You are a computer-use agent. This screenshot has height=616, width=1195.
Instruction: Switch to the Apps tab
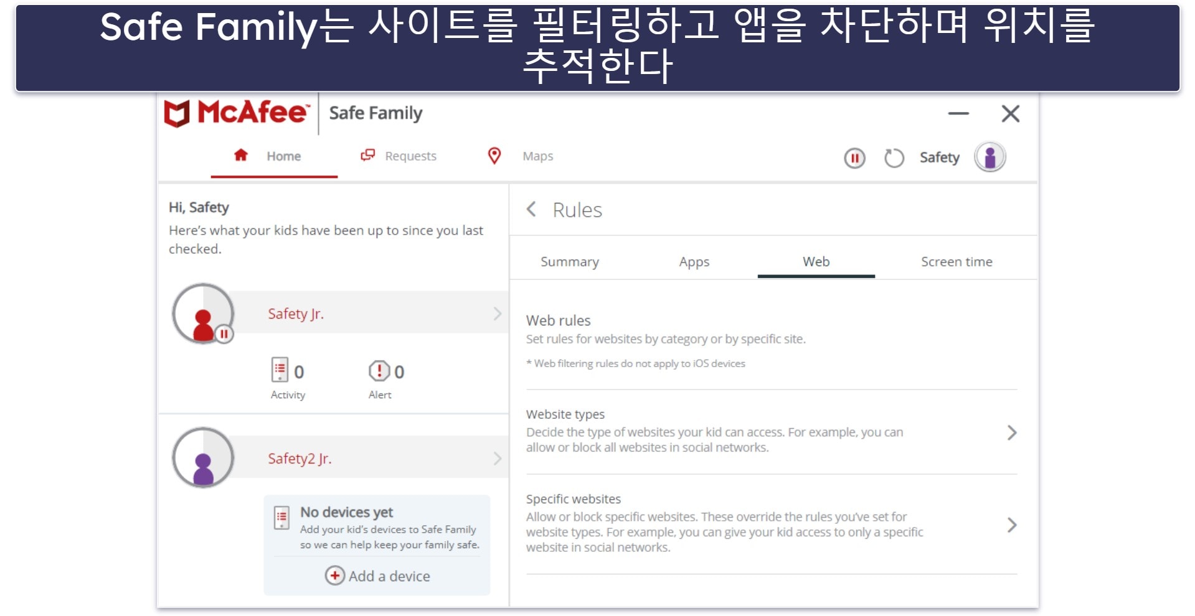point(694,262)
